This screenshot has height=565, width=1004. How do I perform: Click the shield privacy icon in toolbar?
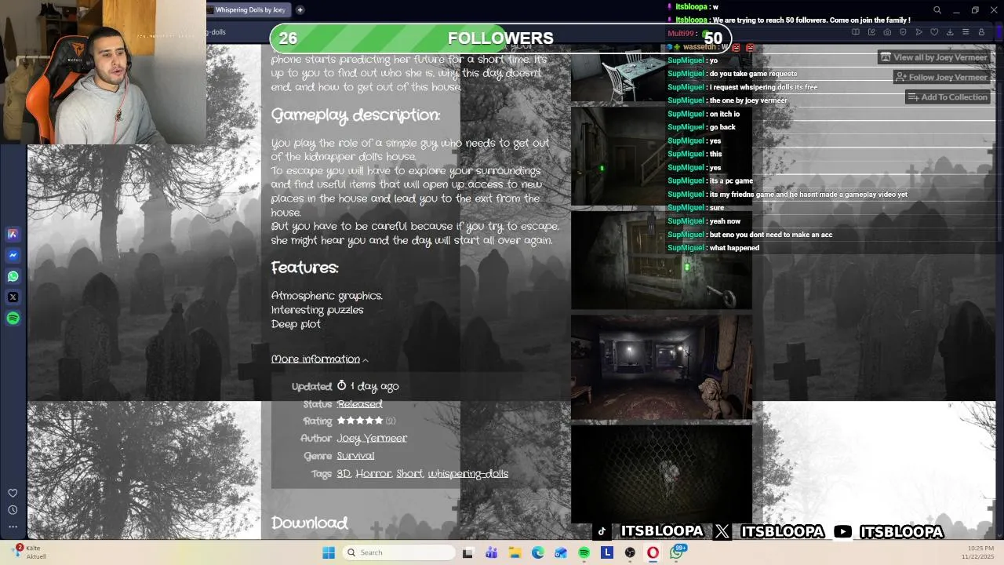click(903, 32)
